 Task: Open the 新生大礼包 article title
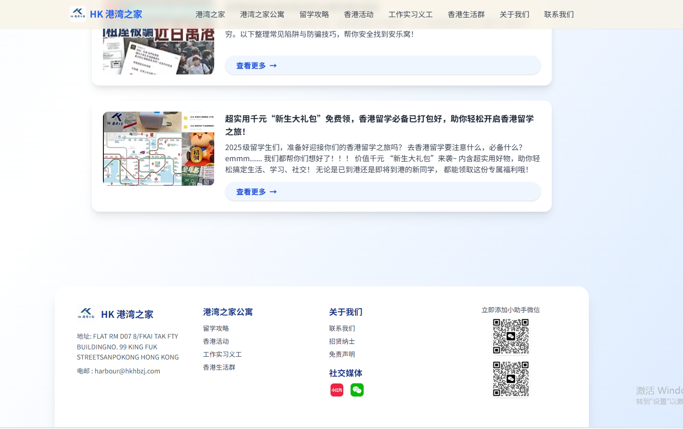379,125
